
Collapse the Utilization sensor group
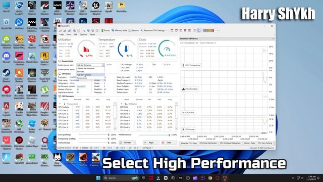122,104
